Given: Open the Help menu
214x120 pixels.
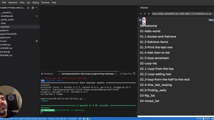Looking at the screenshot, I should [54, 2].
